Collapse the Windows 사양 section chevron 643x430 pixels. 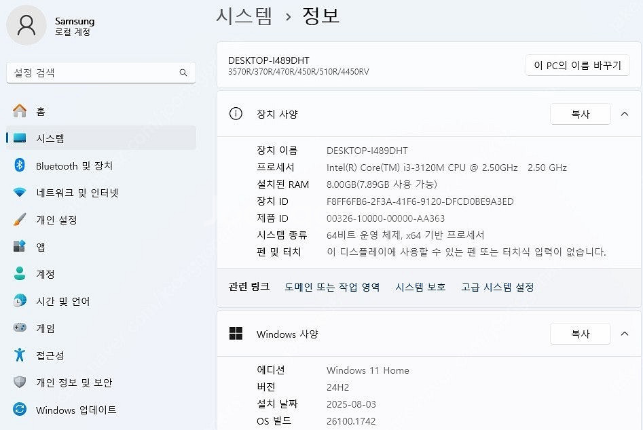[625, 334]
